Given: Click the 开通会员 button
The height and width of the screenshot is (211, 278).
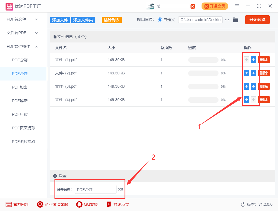Looking at the screenshot, I should pos(215,6).
